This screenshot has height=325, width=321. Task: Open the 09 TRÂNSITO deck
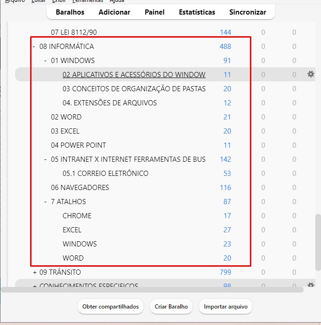click(x=60, y=272)
